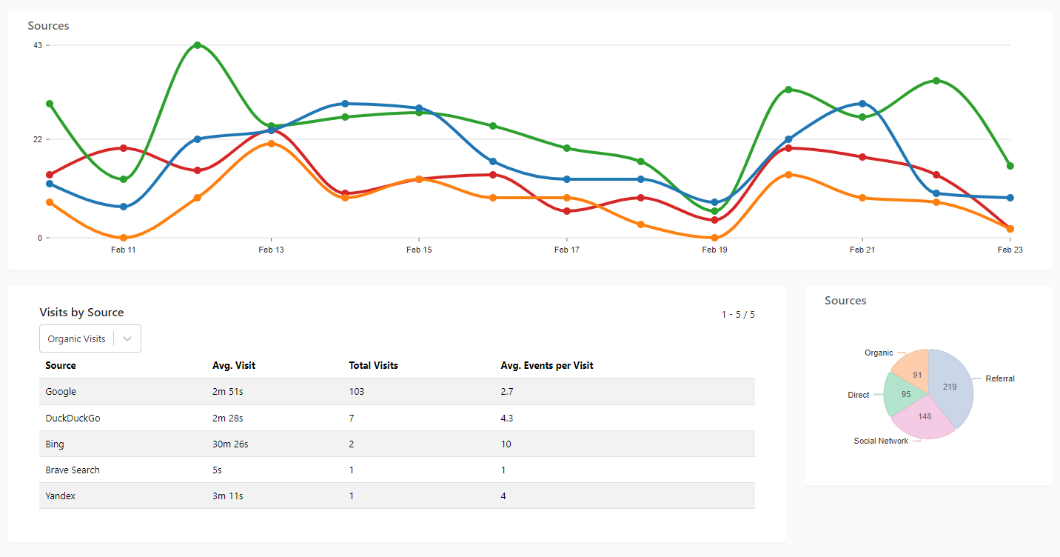Open the Organic Visits dropdown

pos(77,338)
